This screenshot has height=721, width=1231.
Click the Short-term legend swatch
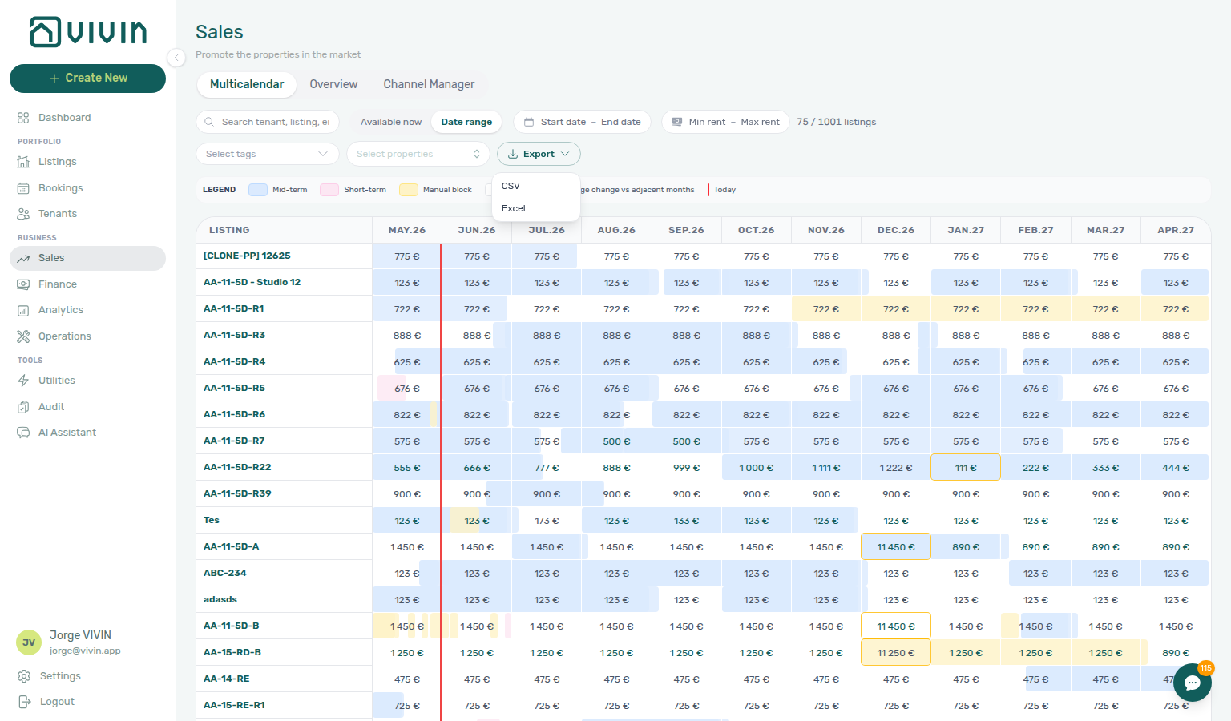(x=329, y=190)
